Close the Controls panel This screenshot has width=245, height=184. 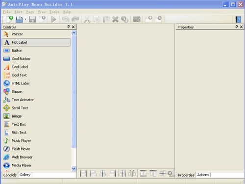tap(73, 27)
